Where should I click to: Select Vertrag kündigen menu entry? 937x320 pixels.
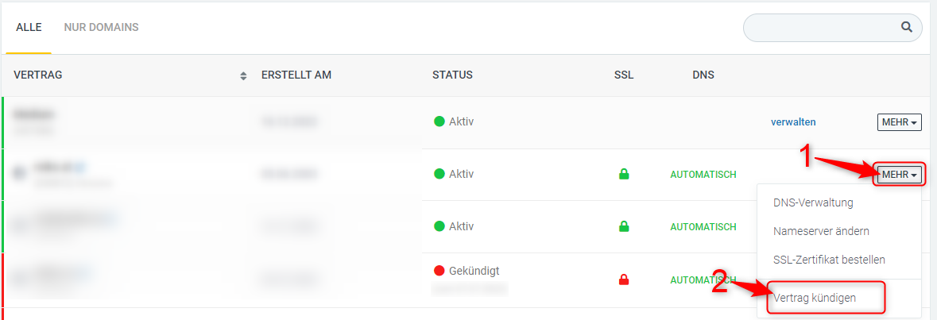(815, 298)
